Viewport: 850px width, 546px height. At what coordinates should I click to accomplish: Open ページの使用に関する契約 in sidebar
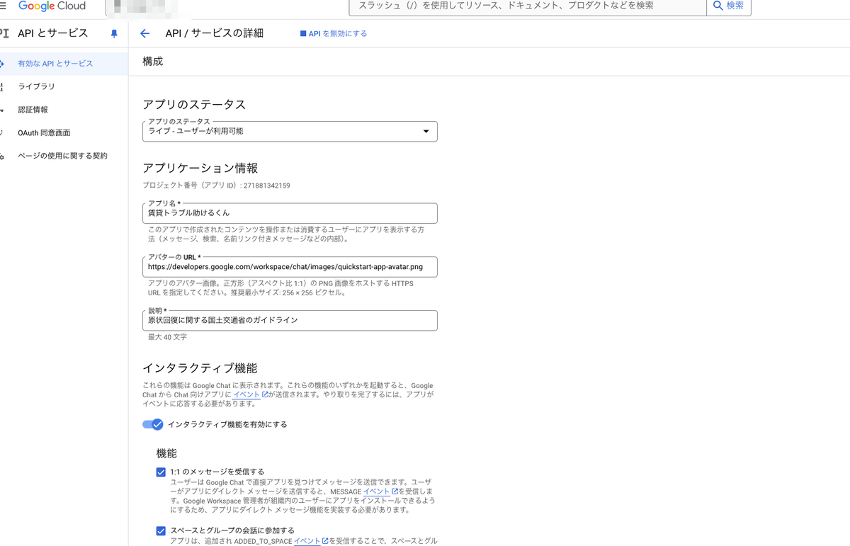pyautogui.click(x=64, y=156)
